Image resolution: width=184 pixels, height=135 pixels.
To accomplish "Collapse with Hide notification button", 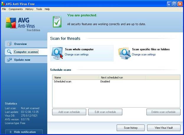I will [x=24, y=132].
